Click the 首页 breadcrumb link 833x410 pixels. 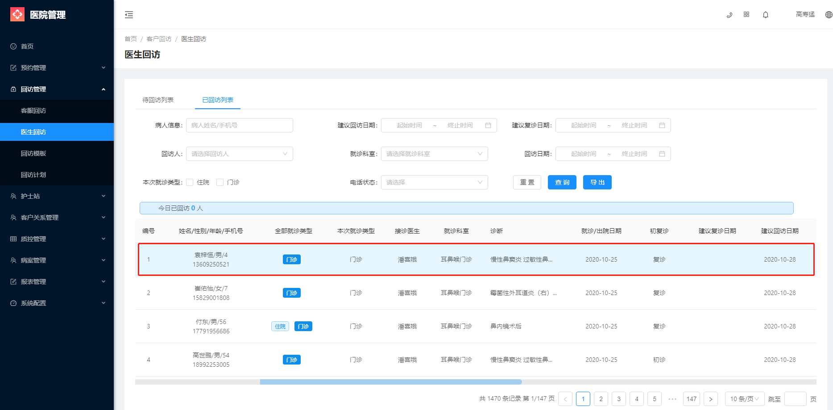pos(131,39)
